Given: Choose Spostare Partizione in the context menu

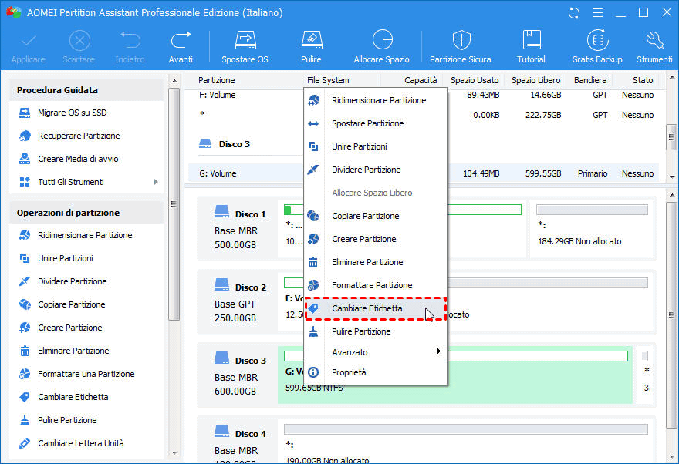Looking at the screenshot, I should [x=376, y=123].
